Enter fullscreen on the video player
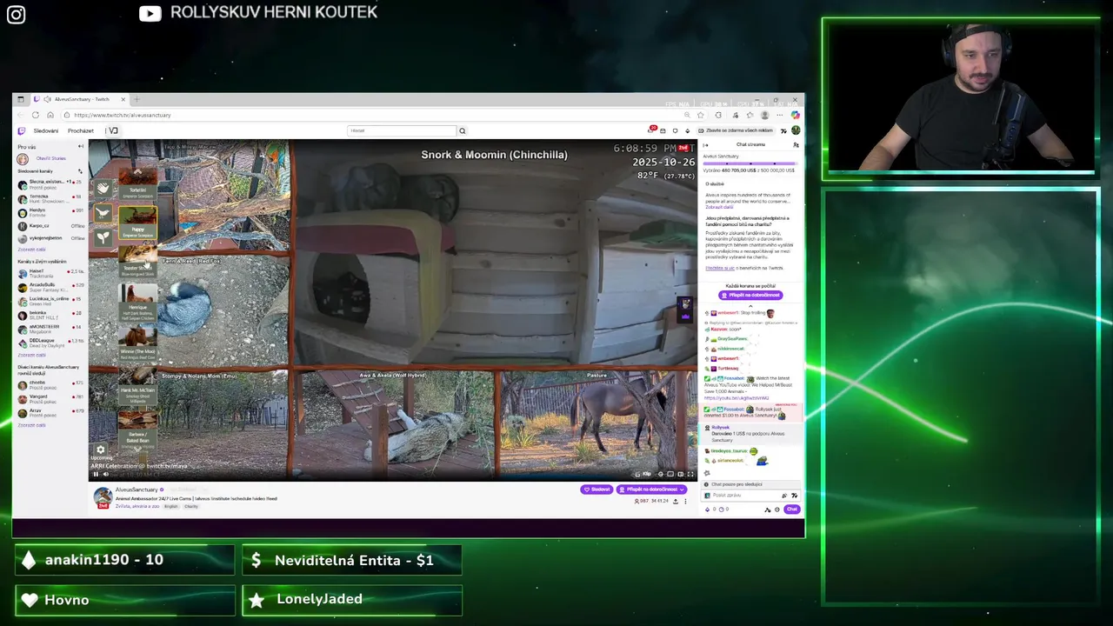Screen dimensions: 1113x626 coord(690,474)
